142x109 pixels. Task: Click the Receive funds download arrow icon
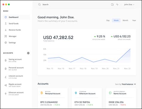click(x=6, y=30)
